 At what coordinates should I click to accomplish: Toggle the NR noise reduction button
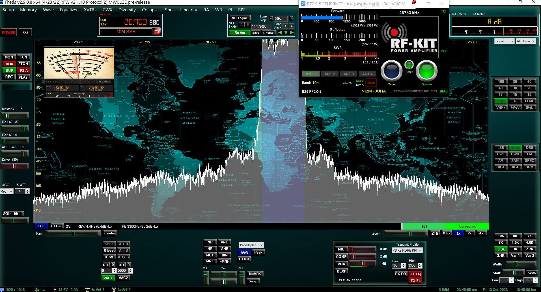(x=210, y=242)
